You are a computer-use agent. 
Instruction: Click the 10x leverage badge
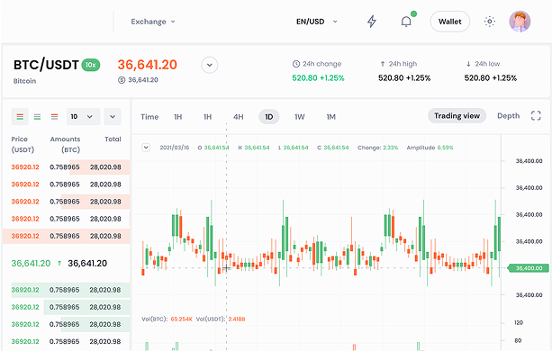(x=91, y=65)
